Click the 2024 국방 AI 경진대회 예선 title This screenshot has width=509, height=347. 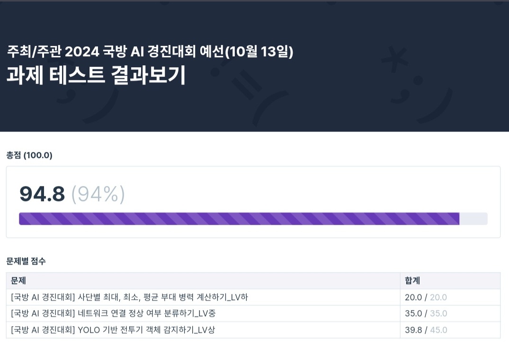tap(150, 51)
